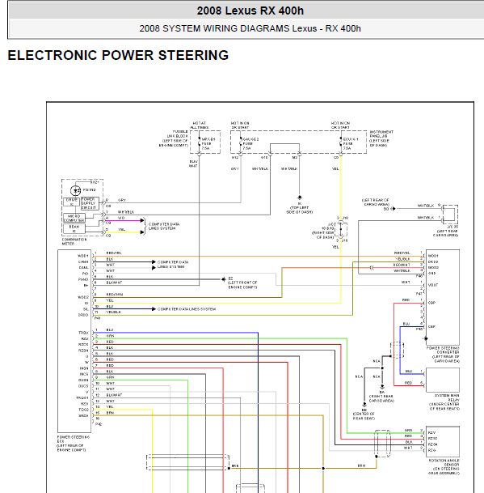Select the '(RIGHT REAR CARGO AREA)' ground label

click(x=381, y=398)
